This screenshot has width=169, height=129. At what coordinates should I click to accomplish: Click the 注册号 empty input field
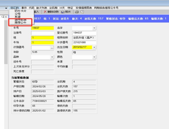pyautogui.click(x=42, y=33)
